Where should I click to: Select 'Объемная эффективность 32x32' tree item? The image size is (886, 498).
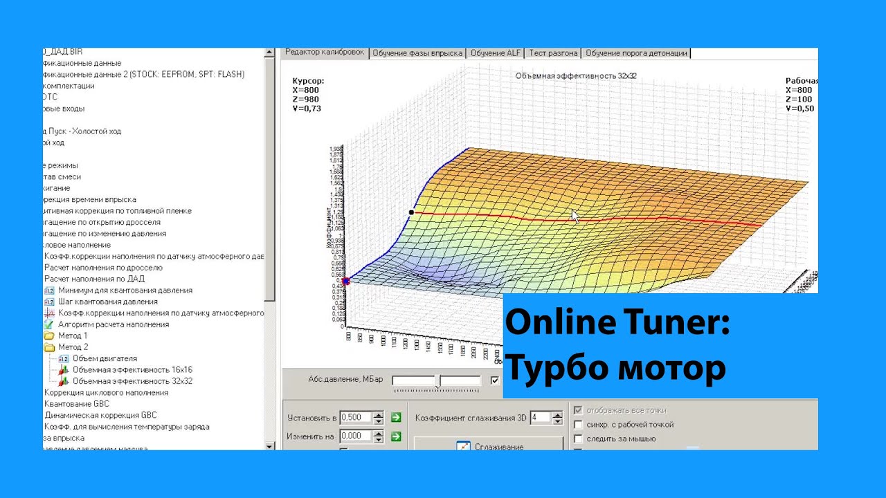click(132, 381)
